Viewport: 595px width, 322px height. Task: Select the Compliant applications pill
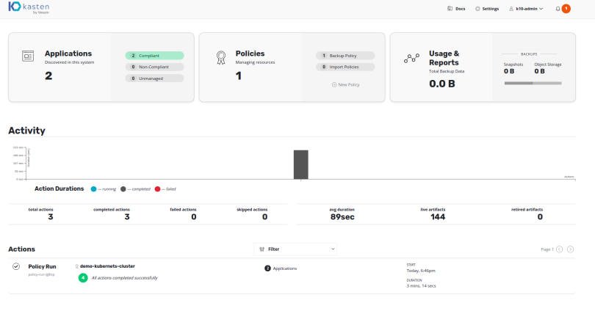point(154,56)
